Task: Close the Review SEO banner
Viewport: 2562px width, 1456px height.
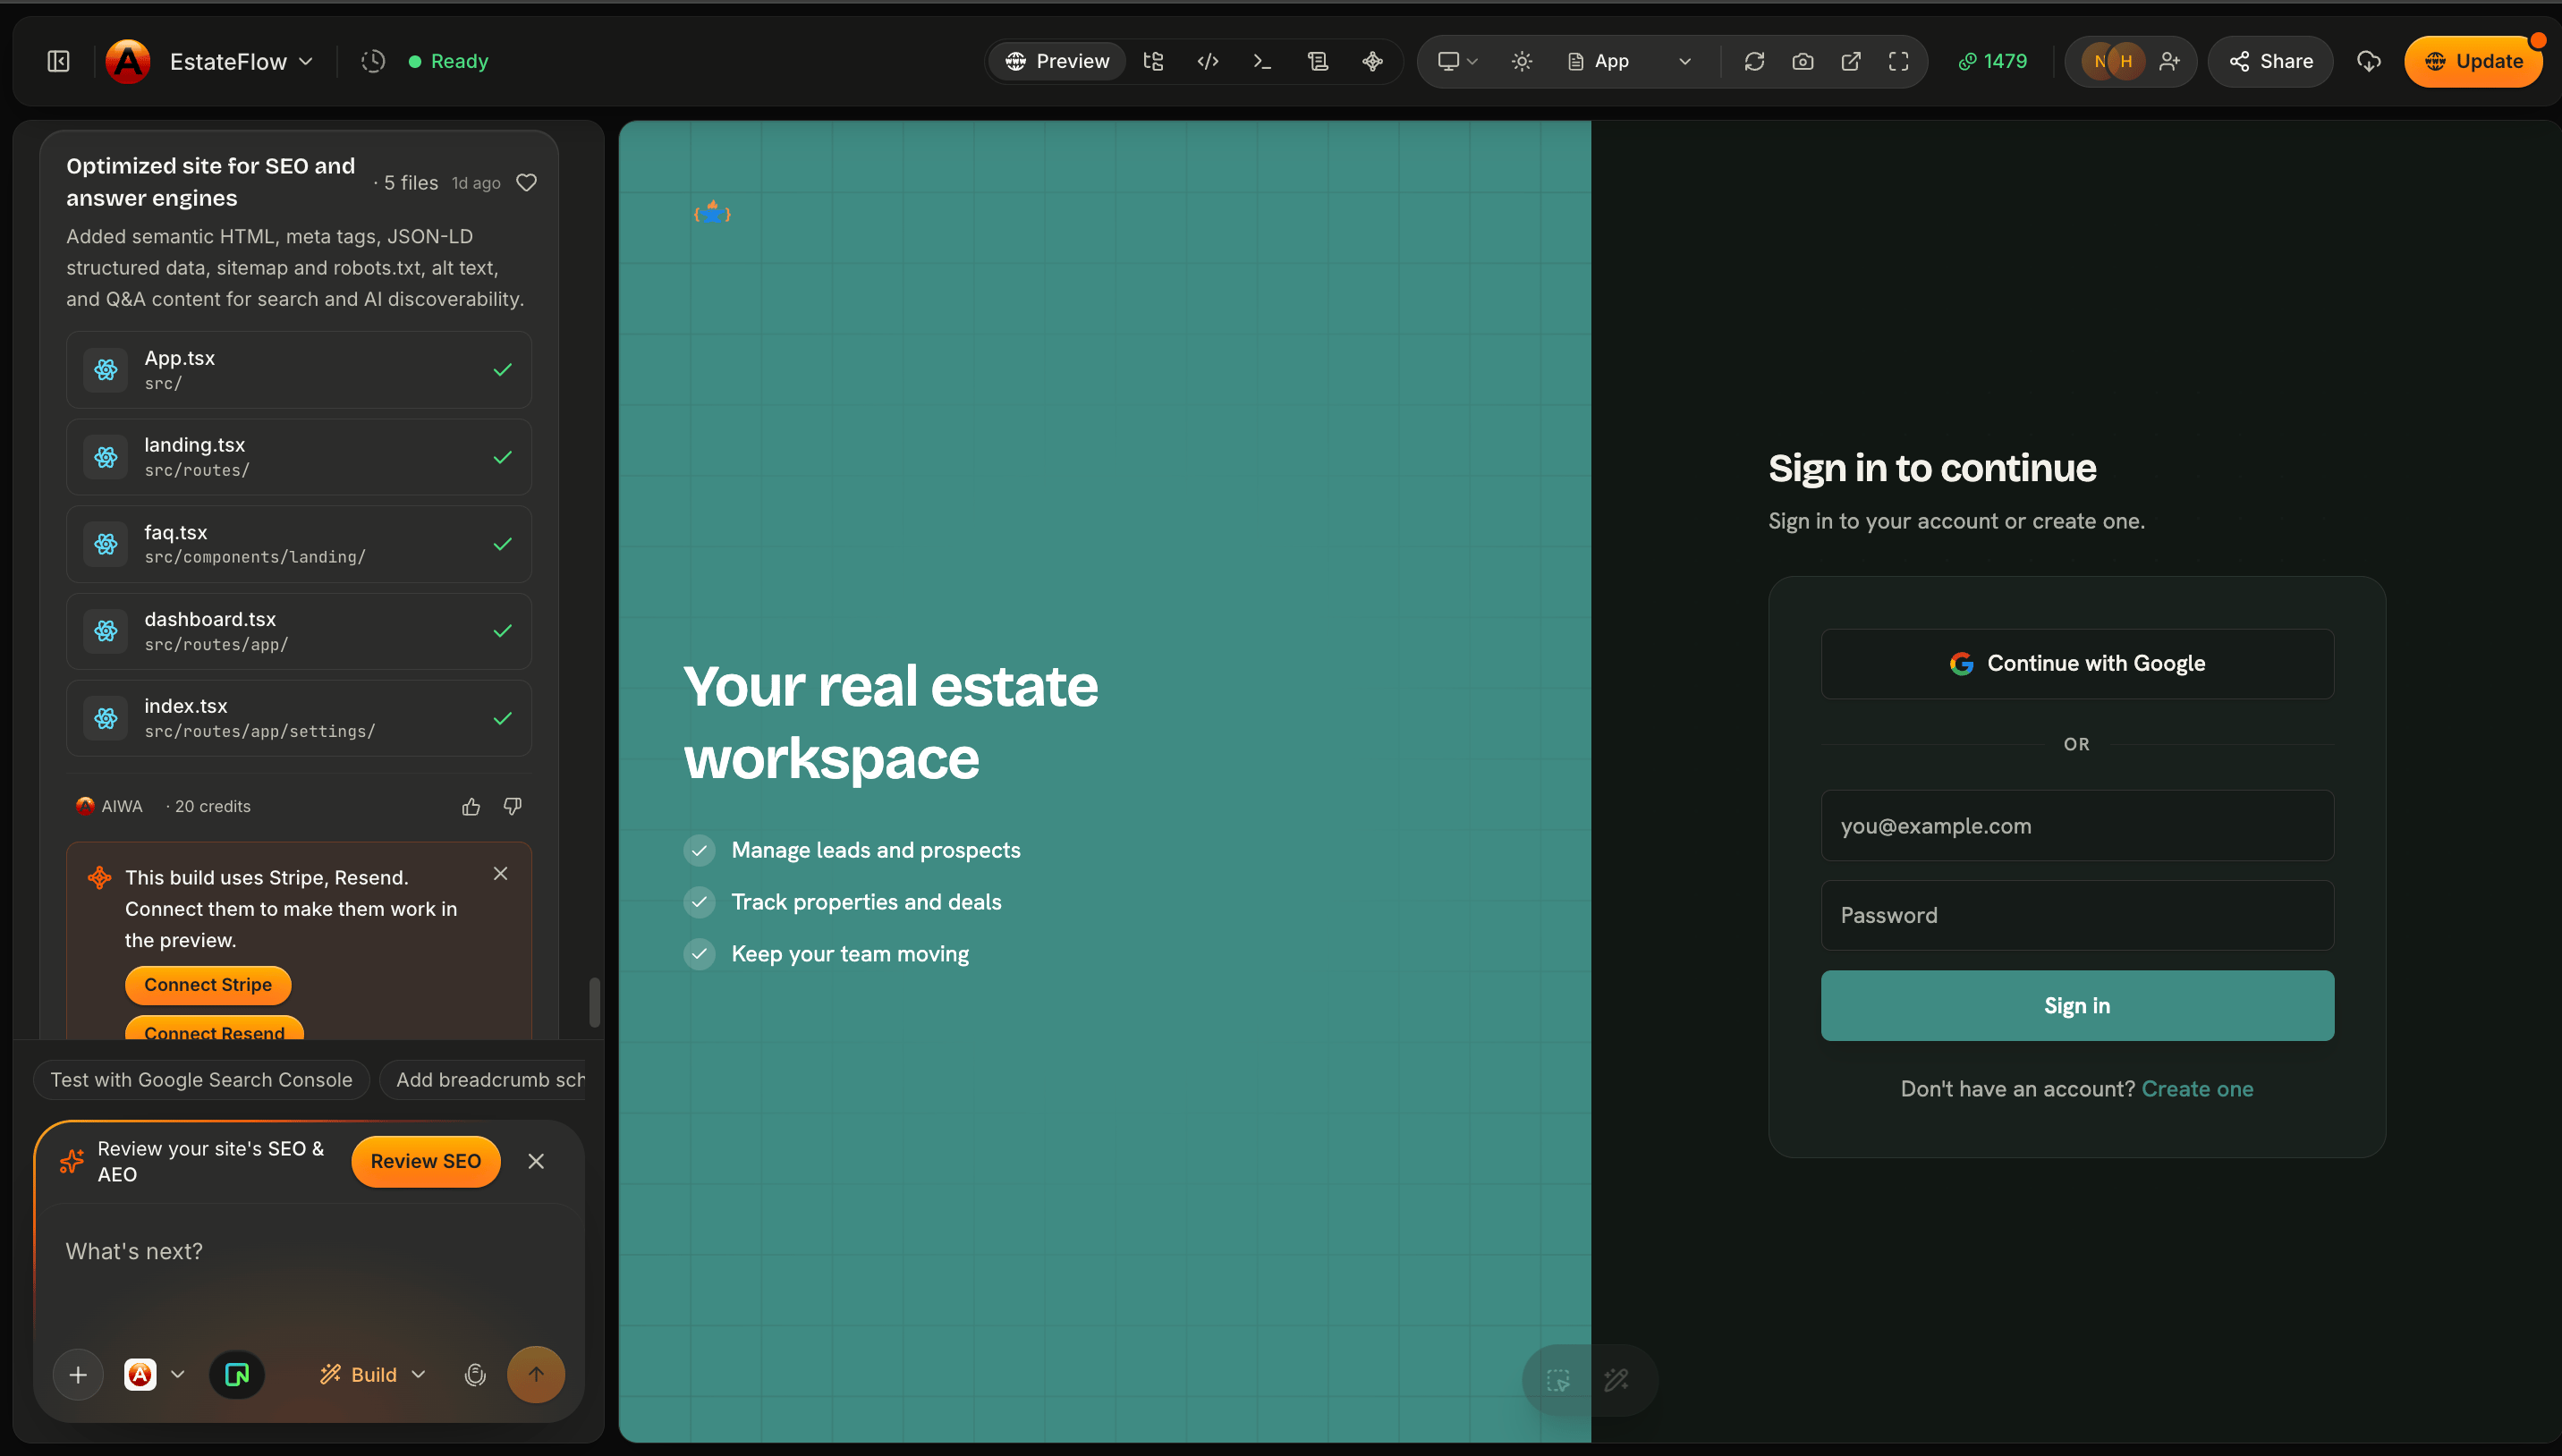Action: (x=536, y=1161)
